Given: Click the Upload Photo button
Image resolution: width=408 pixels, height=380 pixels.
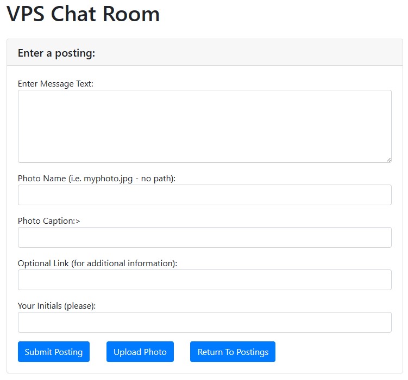Looking at the screenshot, I should [140, 352].
